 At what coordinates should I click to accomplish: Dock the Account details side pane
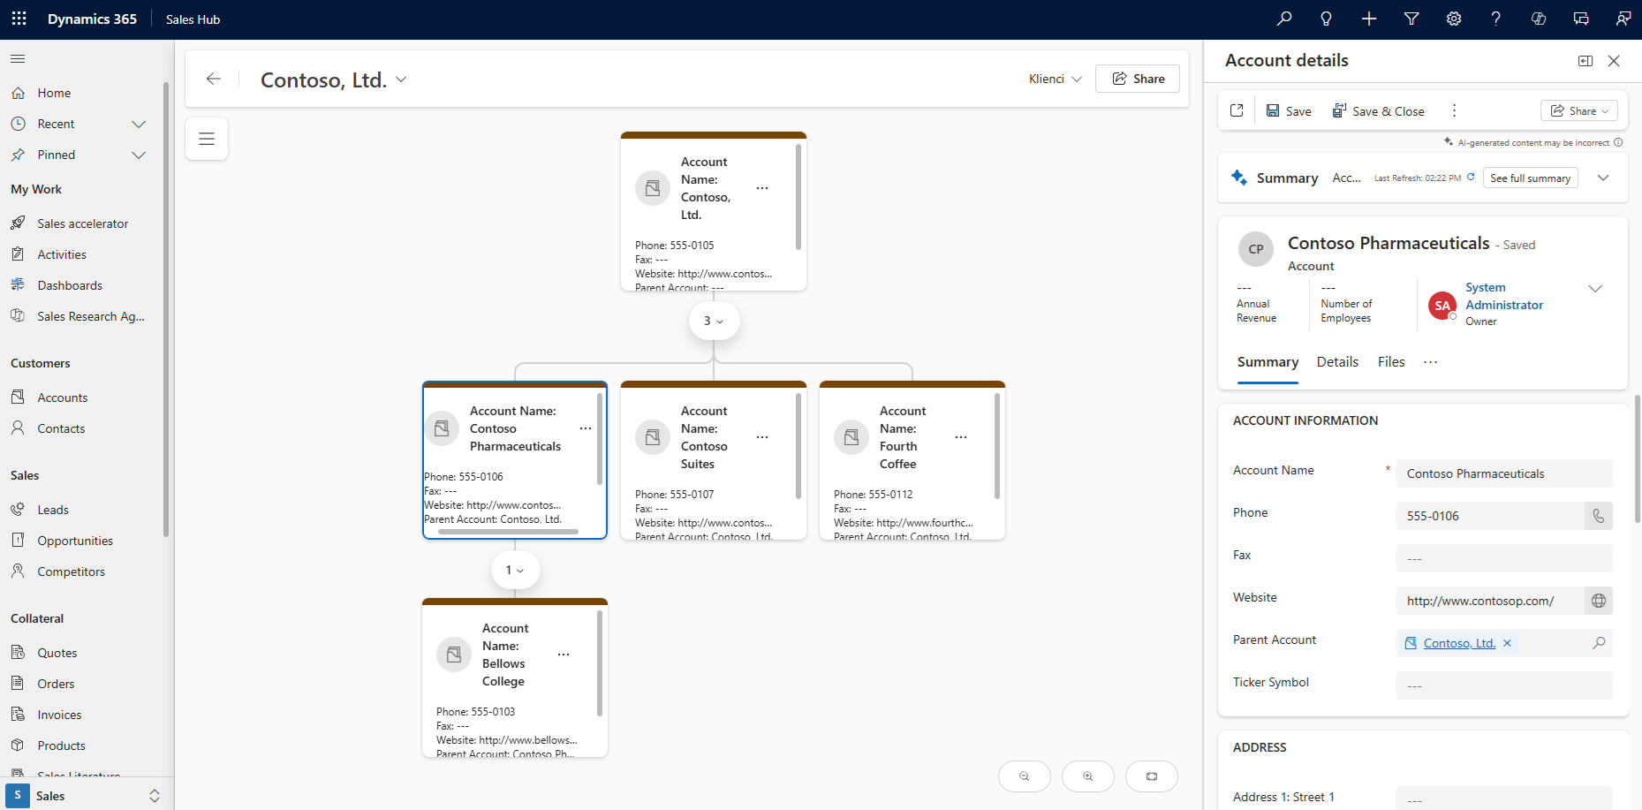pyautogui.click(x=1585, y=61)
